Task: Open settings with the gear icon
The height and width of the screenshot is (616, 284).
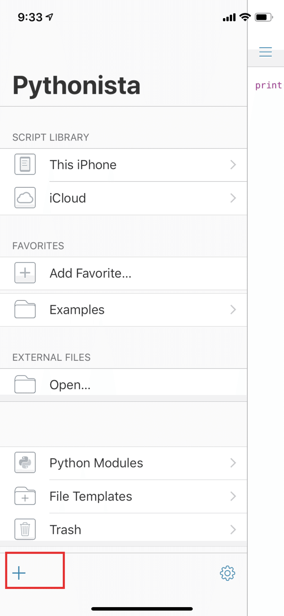Action: click(228, 573)
